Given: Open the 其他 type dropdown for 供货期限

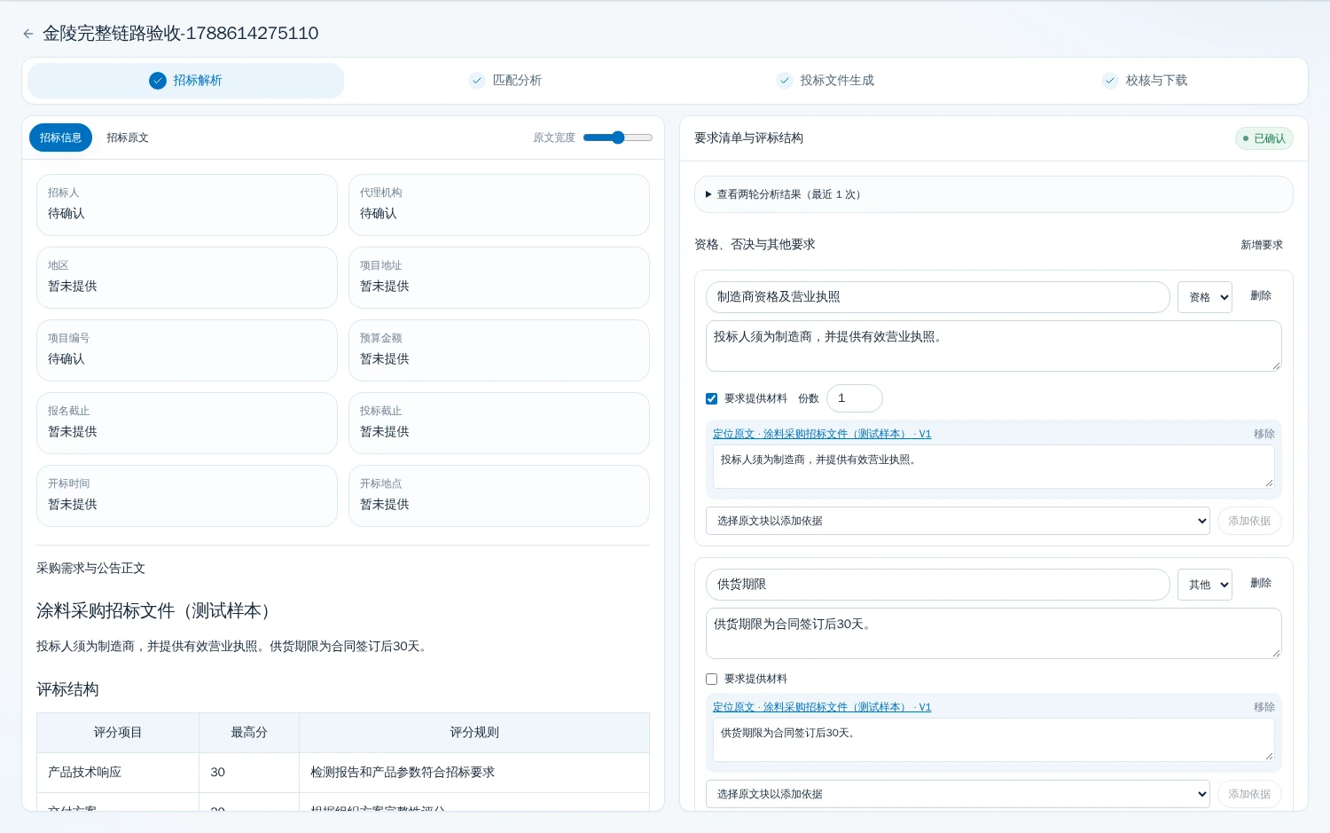Looking at the screenshot, I should [1204, 585].
